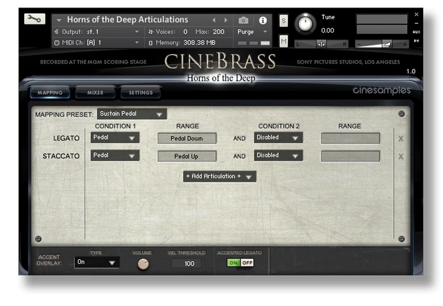Open Staccato Condition 2 Disabled dropdown
This screenshot has width=443, height=306.
click(278, 156)
